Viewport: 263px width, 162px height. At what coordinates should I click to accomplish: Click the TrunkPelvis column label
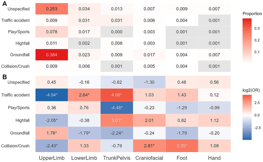117,158
